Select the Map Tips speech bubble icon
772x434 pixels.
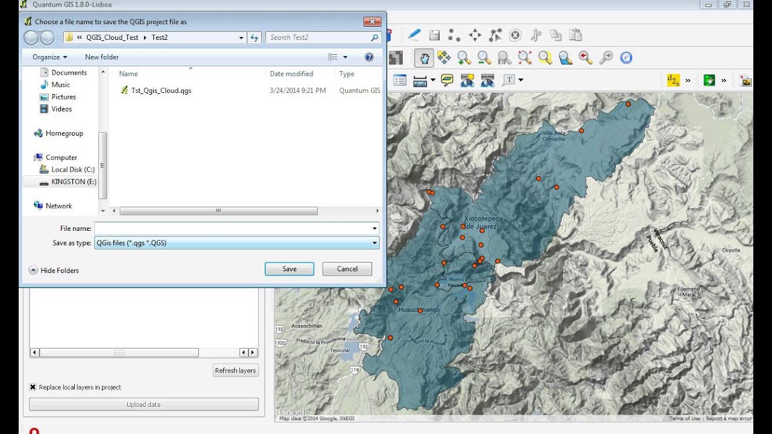447,80
